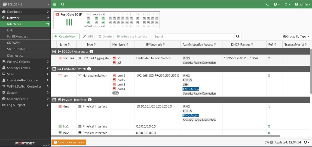
Task: Click the search magnifier button in toolbar
Action: click(238, 36)
